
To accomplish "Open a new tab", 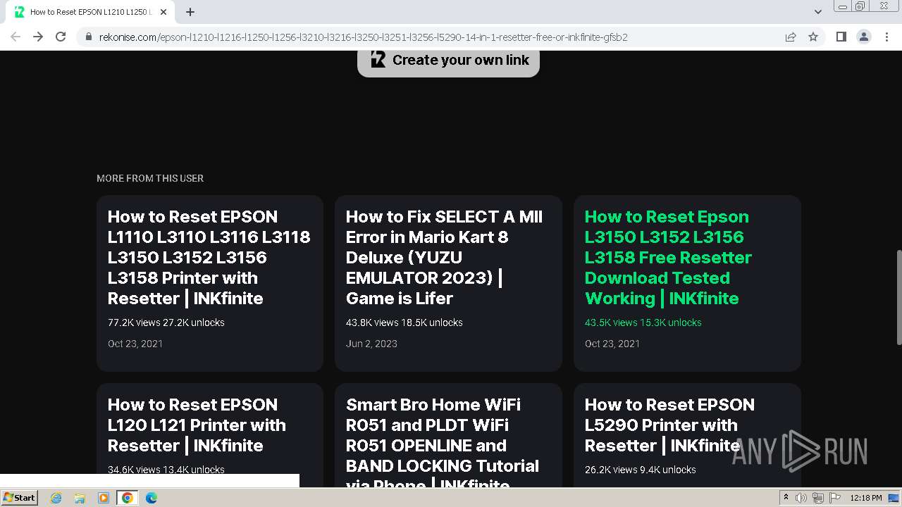I will [x=190, y=12].
